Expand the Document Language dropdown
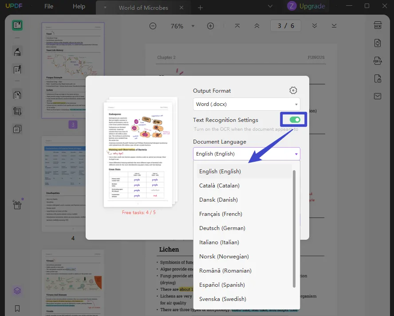The width and height of the screenshot is (394, 316). [247, 154]
